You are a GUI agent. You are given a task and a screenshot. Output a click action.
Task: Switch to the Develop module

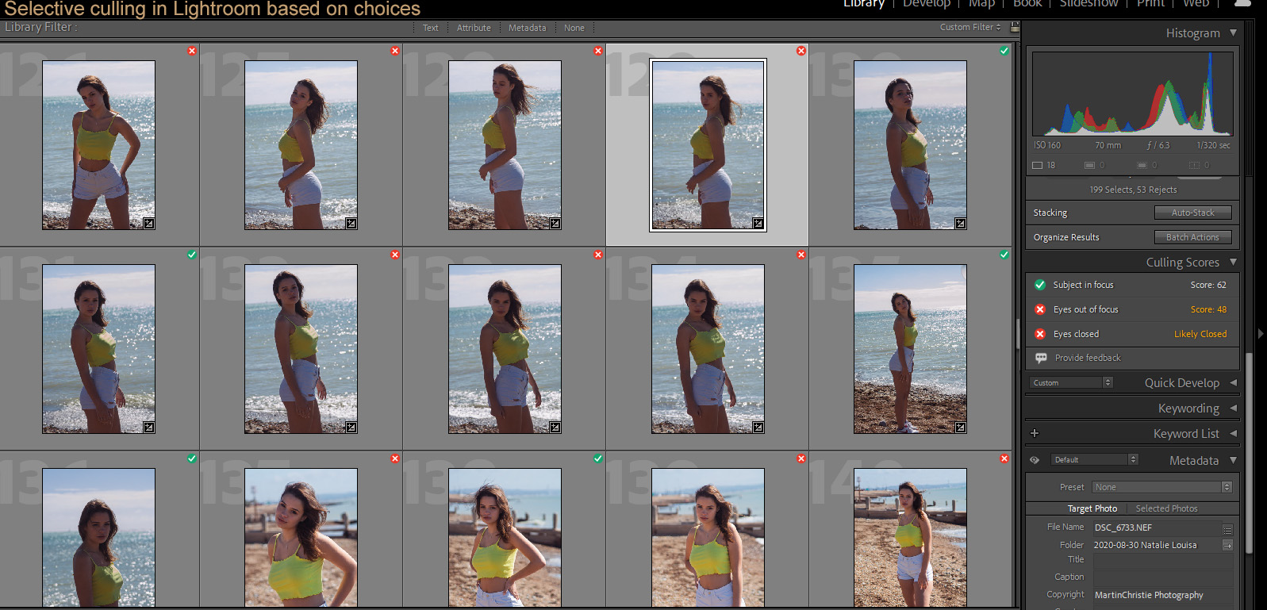926,4
